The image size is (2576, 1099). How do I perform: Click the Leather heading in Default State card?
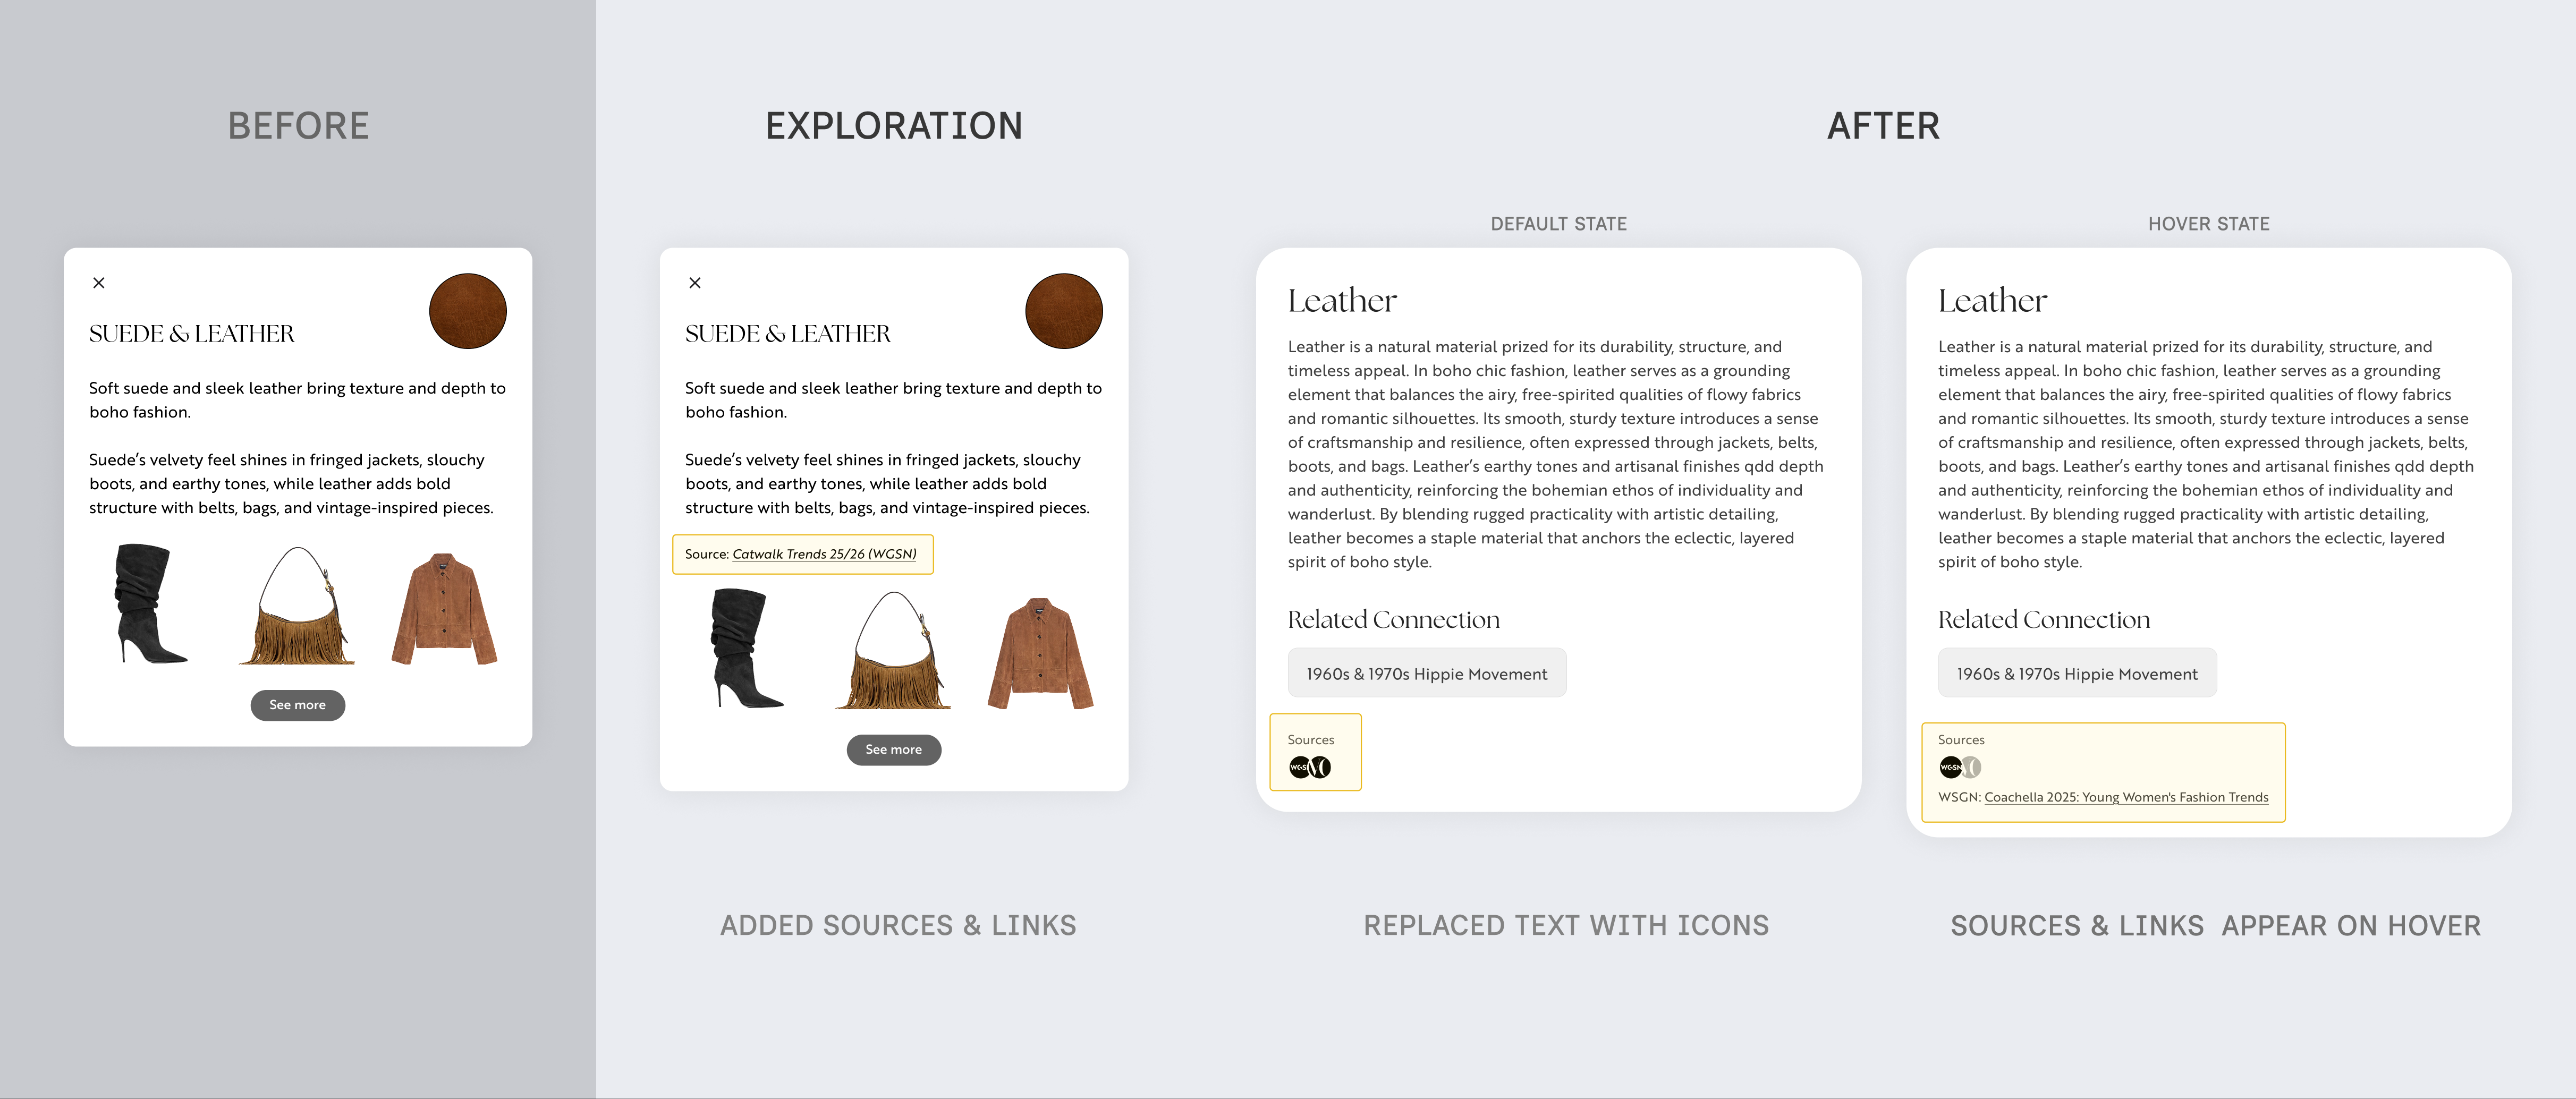click(x=1342, y=301)
